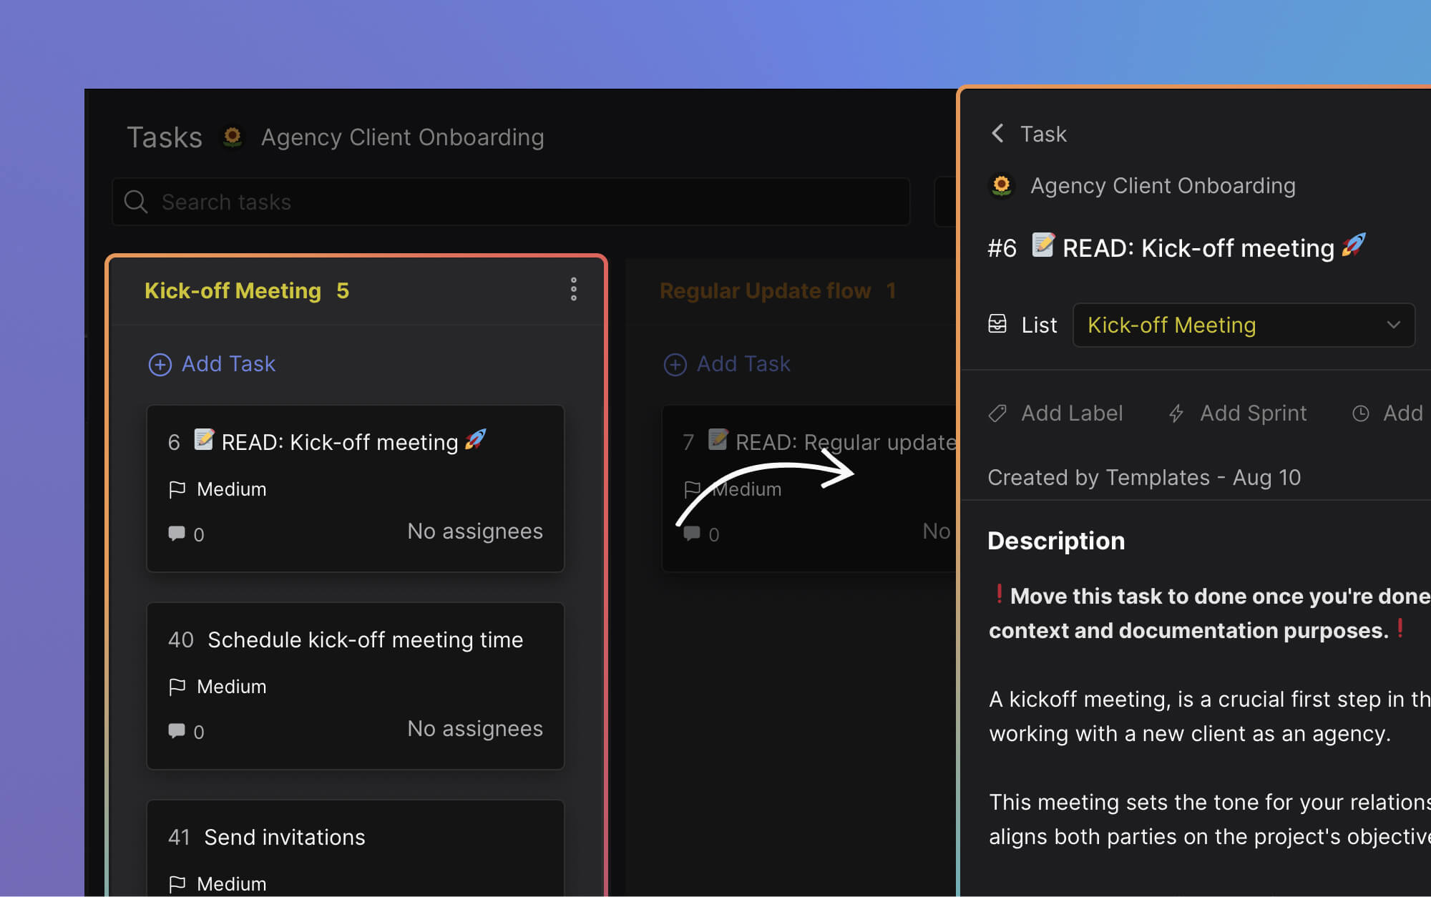Click the Add Label tag icon
Image resolution: width=1431 pixels, height=897 pixels.
[x=997, y=413]
